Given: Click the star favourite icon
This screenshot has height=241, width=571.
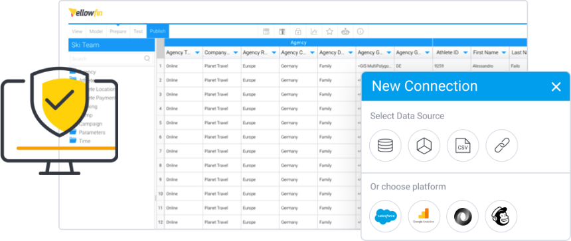Looking at the screenshot, I should pyautogui.click(x=329, y=32).
